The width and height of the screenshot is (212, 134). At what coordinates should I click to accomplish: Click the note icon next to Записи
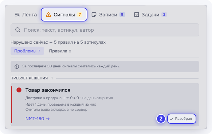(94, 15)
